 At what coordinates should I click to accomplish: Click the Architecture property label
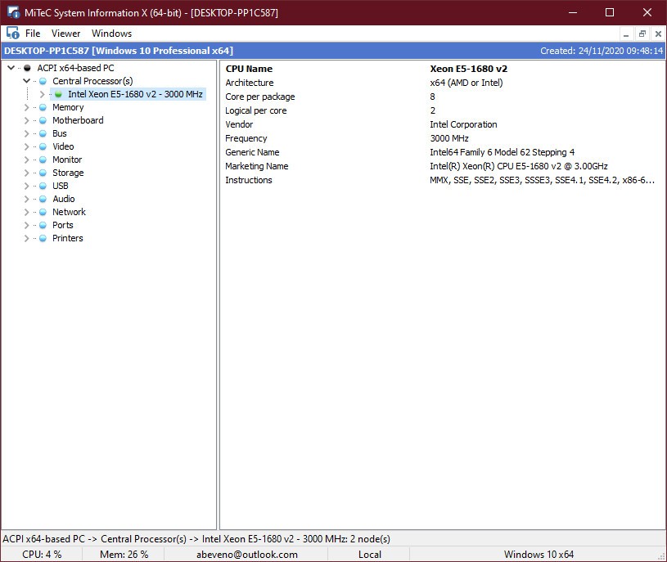tap(250, 83)
